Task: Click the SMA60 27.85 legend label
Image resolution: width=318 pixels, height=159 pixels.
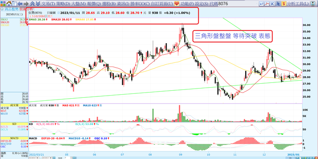Action: coord(86,20)
